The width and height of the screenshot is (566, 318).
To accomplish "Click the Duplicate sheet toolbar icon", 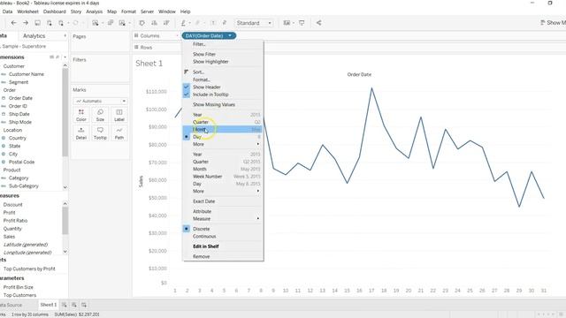I will tap(111, 23).
